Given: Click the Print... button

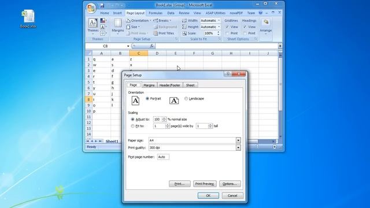Looking at the screenshot, I should 180,184.
